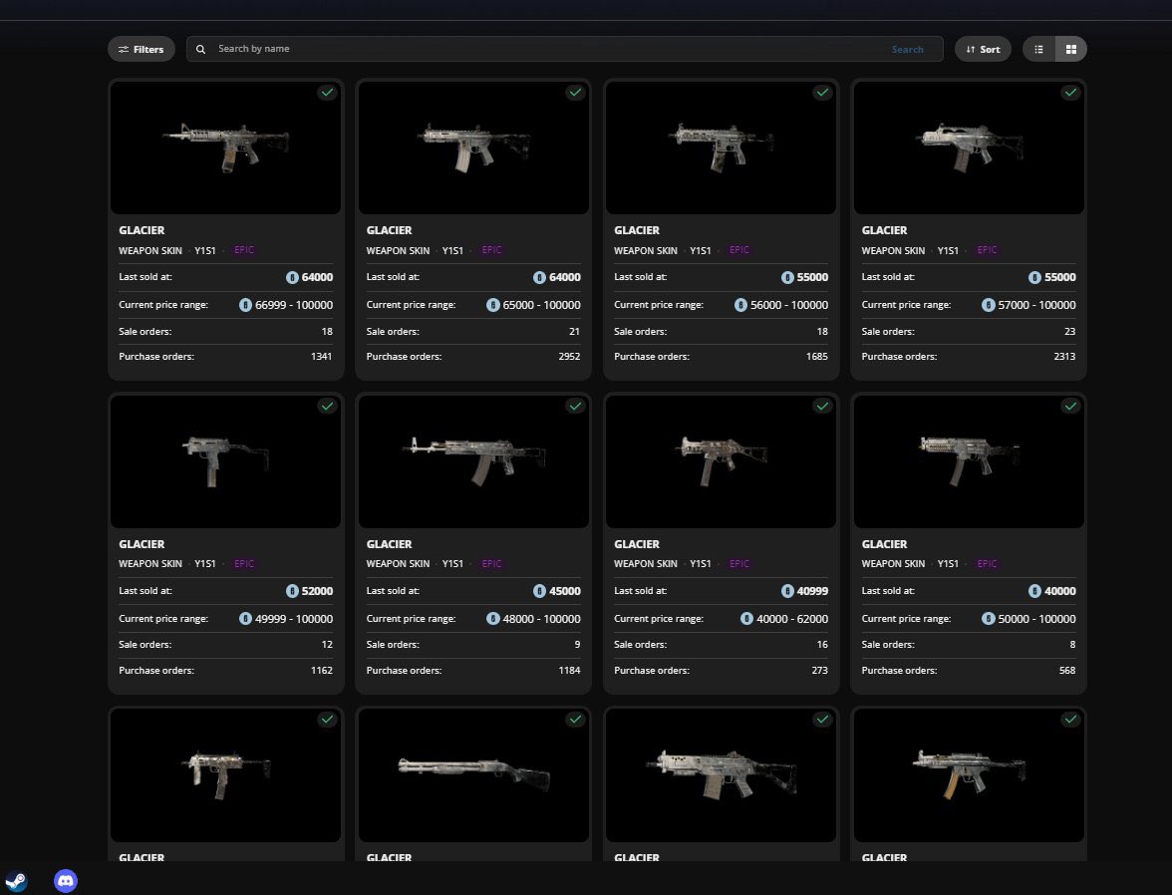The width and height of the screenshot is (1172, 895).
Task: Select purchase orders value 2313
Action: pos(1064,357)
